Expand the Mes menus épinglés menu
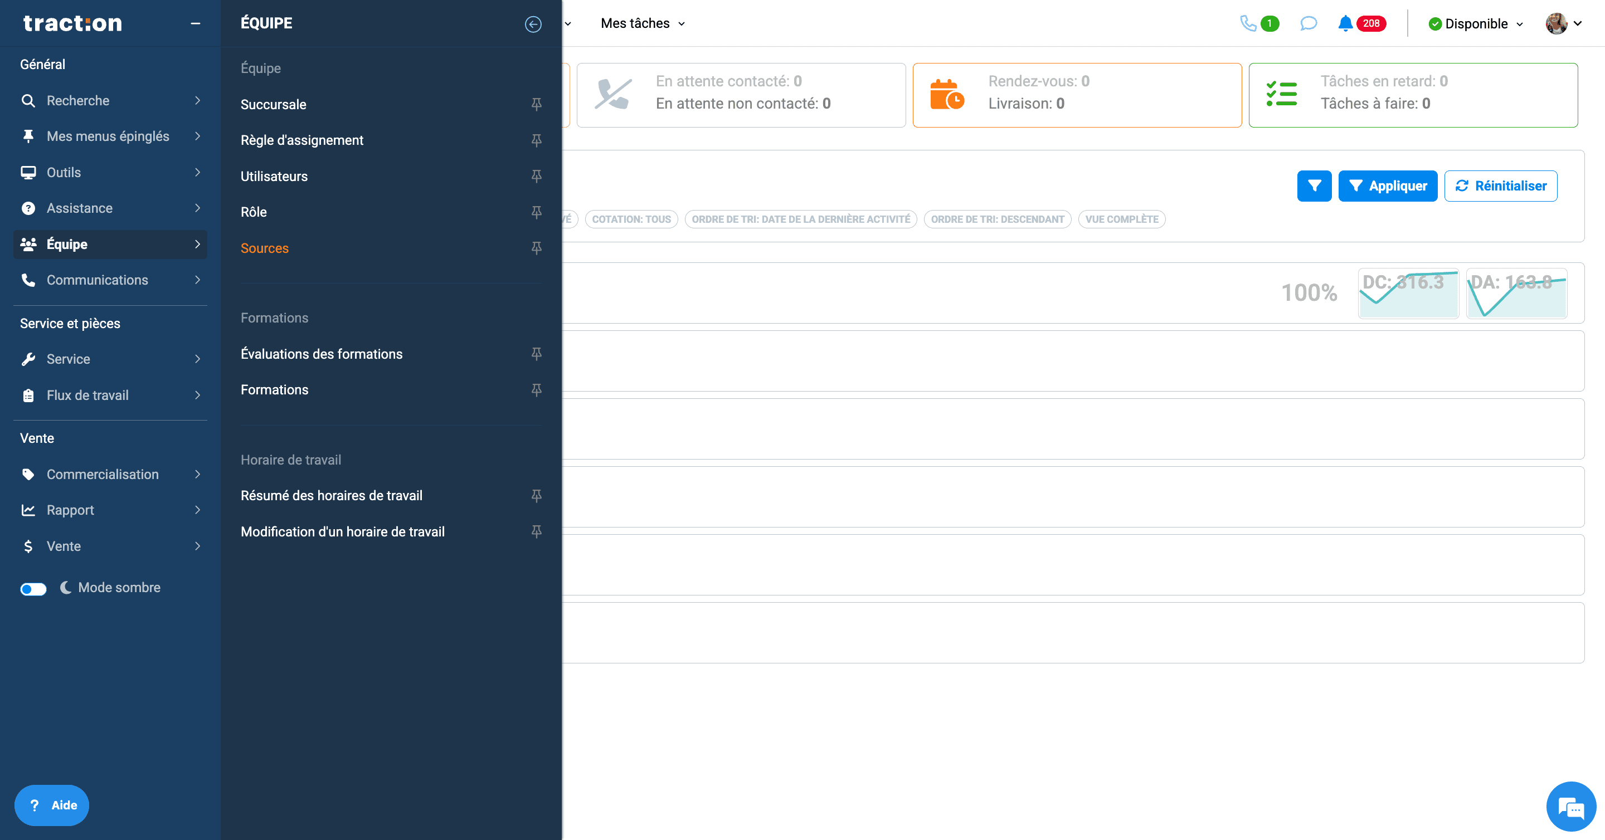This screenshot has height=840, width=1605. point(110,136)
